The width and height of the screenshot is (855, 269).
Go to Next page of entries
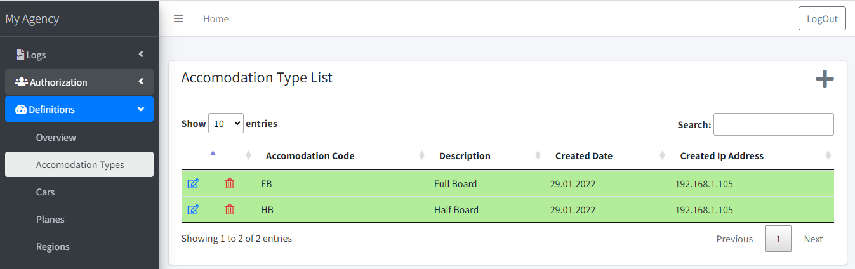pos(813,239)
